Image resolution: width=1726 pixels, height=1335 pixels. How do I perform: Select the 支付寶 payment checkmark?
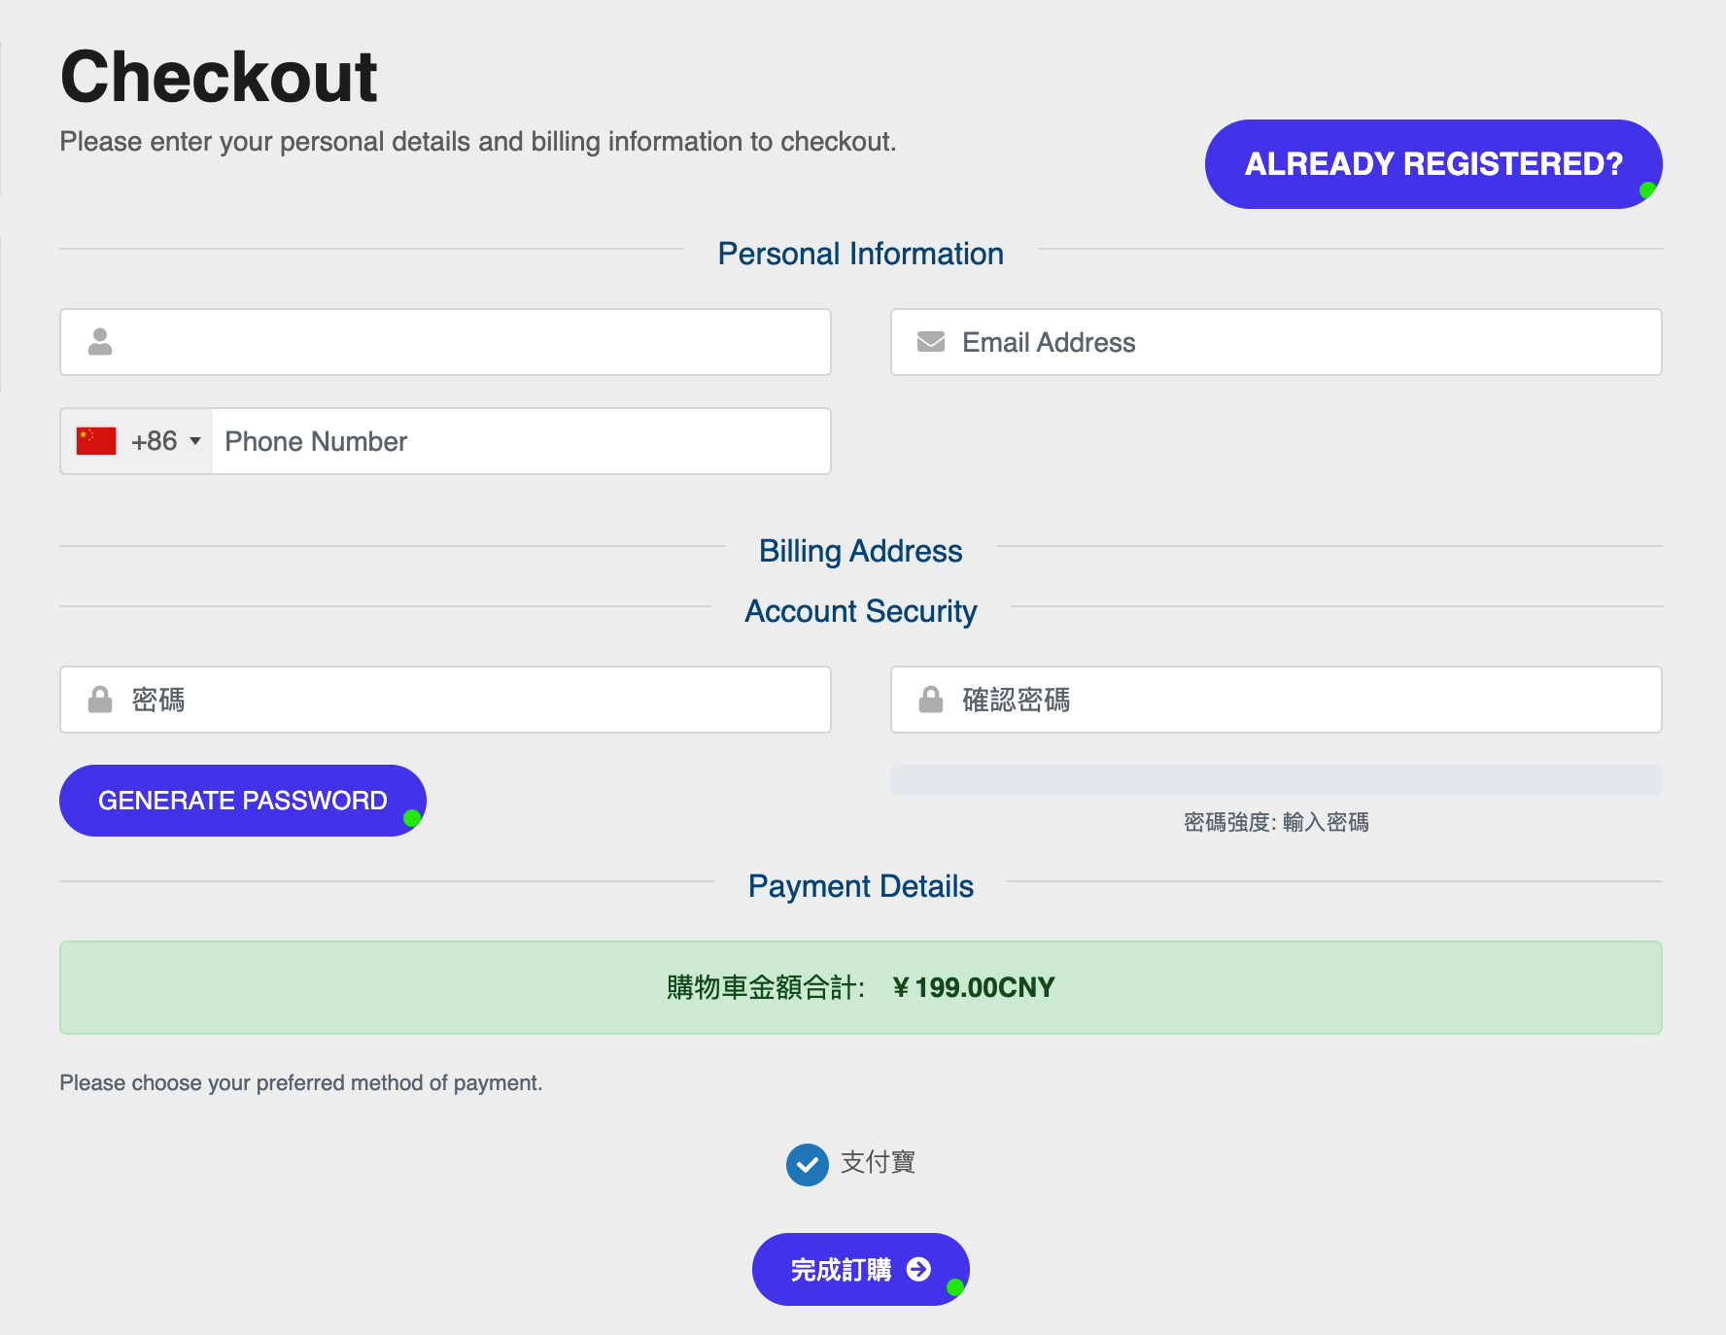point(807,1164)
